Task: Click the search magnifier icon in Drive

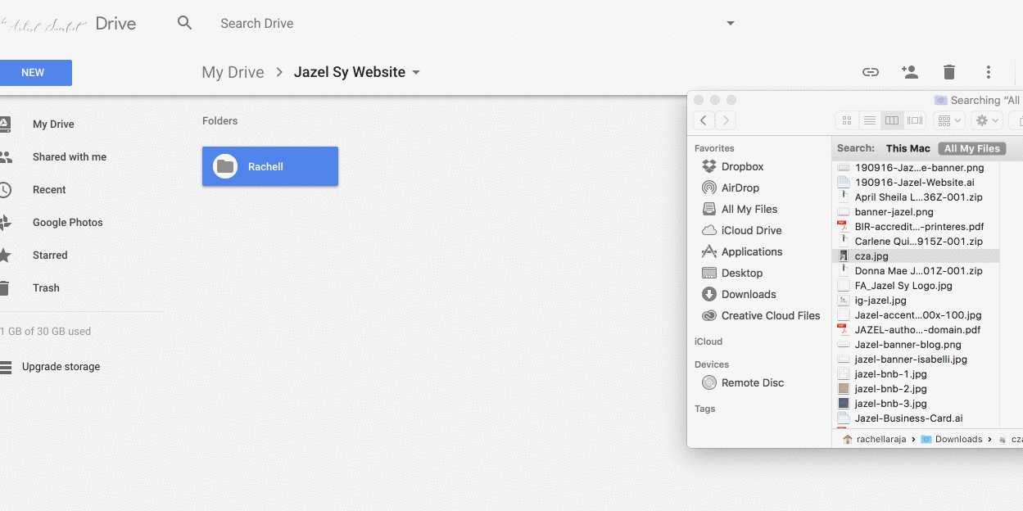Action: point(185,23)
